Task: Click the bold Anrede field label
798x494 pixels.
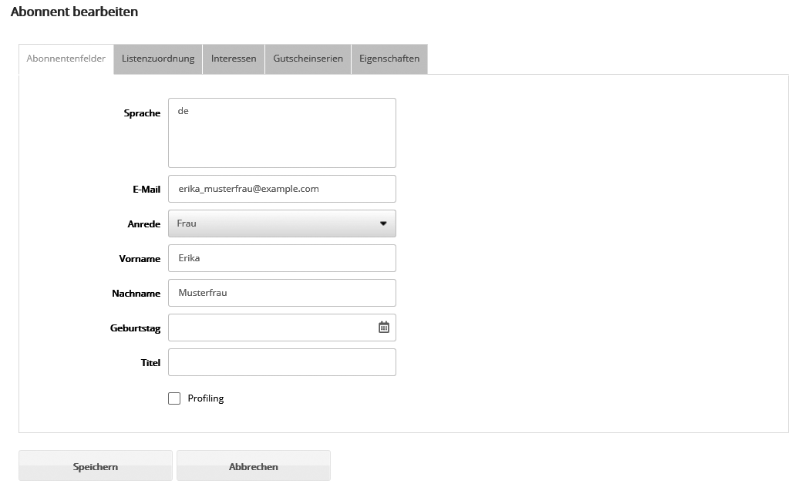Action: (x=143, y=224)
